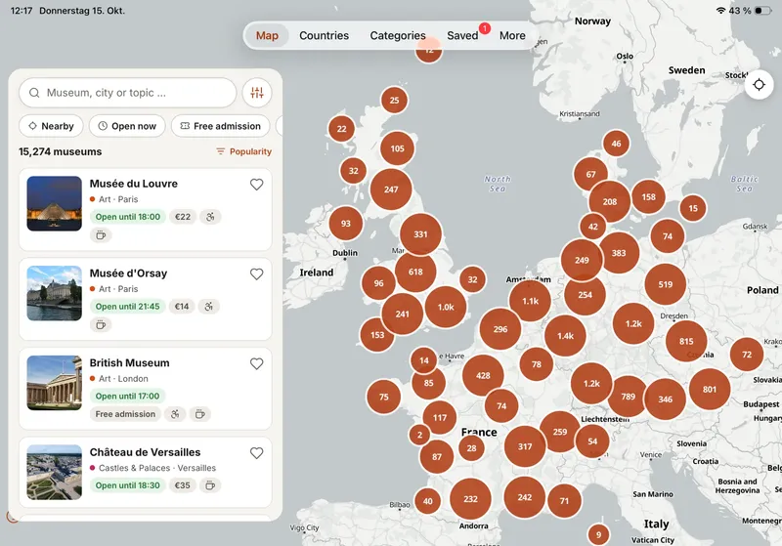Tap the locate-me crosshair button

(759, 85)
